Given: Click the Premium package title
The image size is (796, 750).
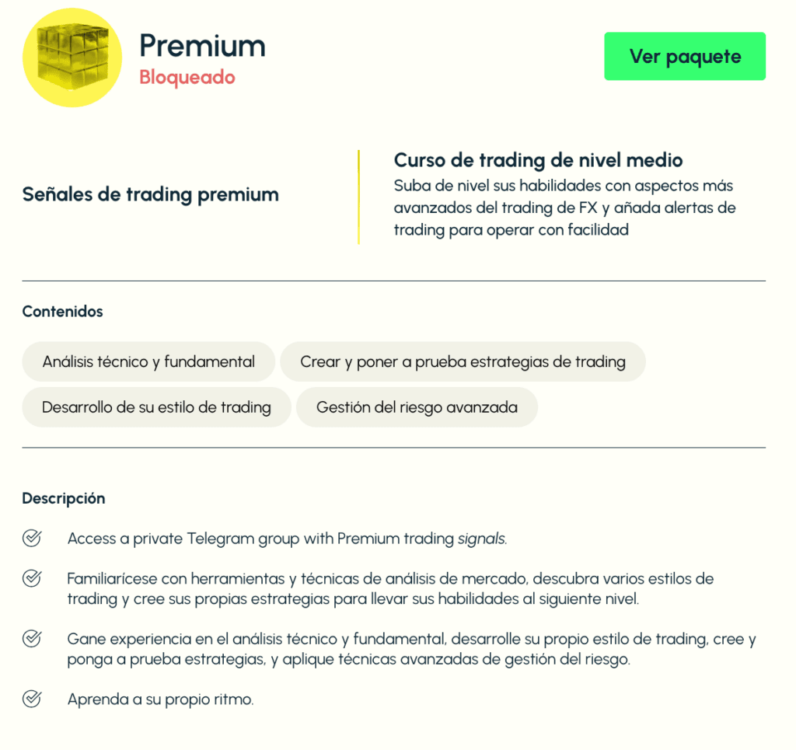Looking at the screenshot, I should [x=202, y=46].
